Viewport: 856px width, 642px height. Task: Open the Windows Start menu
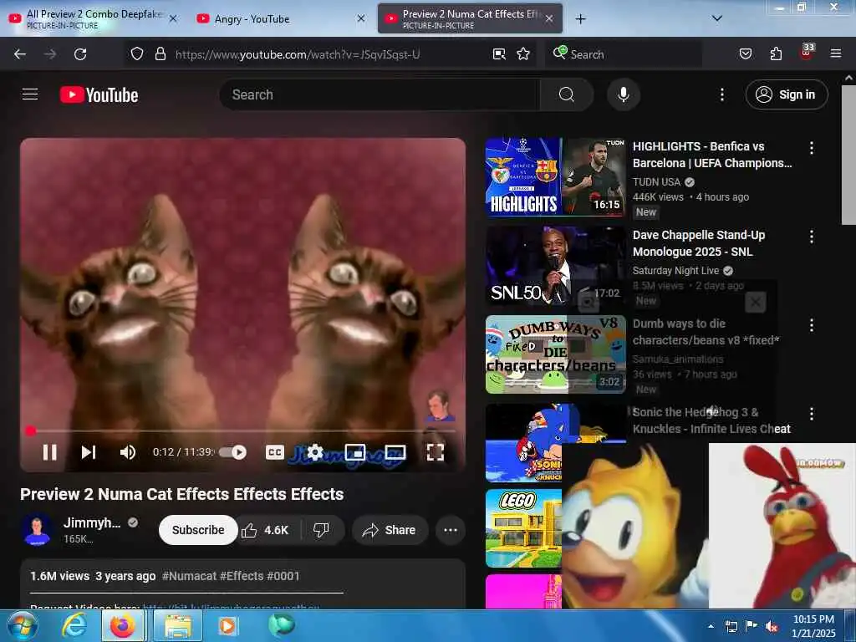tap(22, 625)
